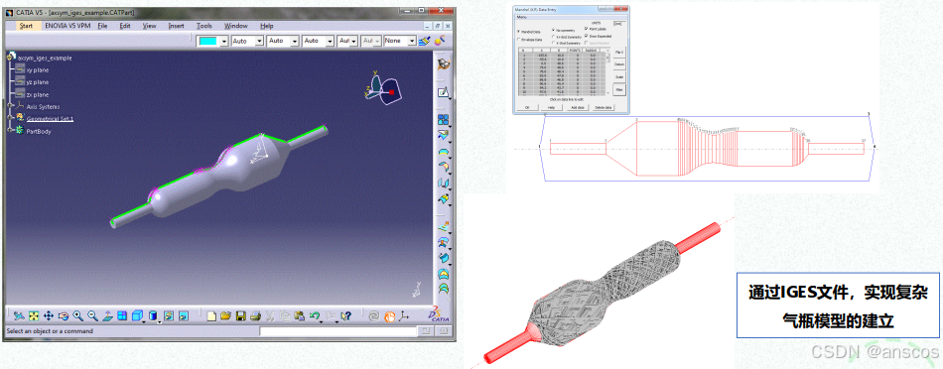Click the New document icon
Viewport: 943px width, 369px height.
coord(211,315)
